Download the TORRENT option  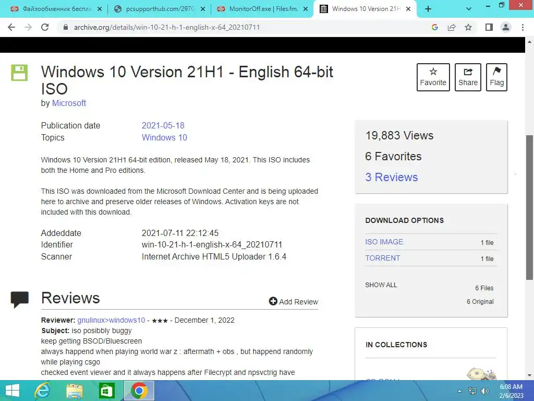click(382, 258)
